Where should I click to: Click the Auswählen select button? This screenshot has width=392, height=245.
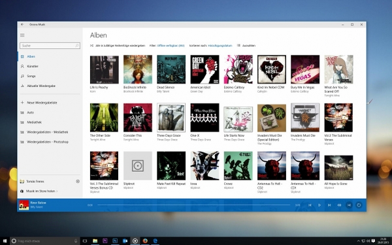(x=246, y=46)
